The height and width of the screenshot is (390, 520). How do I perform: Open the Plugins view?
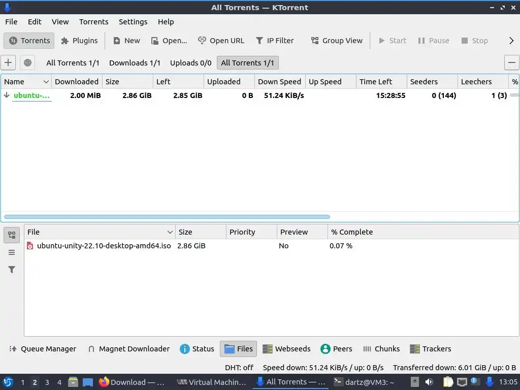click(x=79, y=41)
